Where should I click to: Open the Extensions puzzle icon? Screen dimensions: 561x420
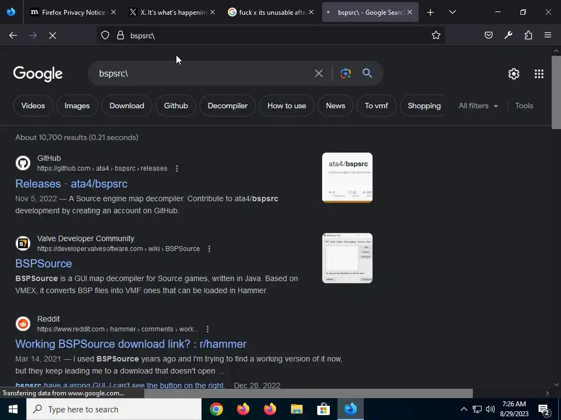[x=528, y=36]
